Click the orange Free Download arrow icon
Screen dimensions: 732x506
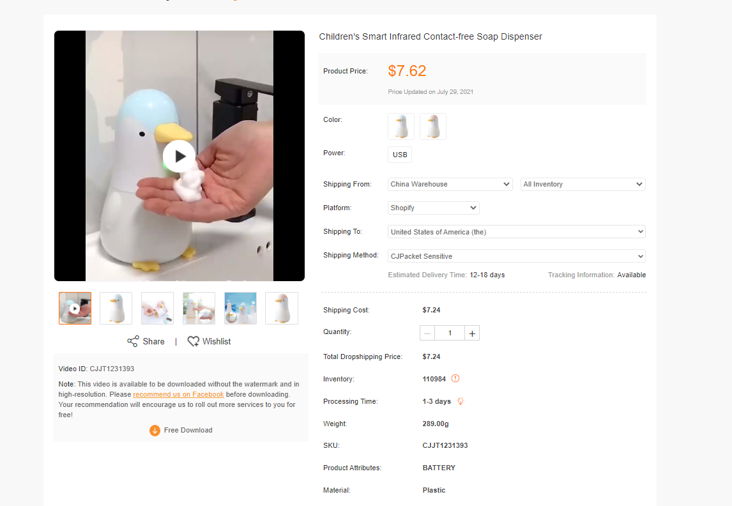pos(155,431)
